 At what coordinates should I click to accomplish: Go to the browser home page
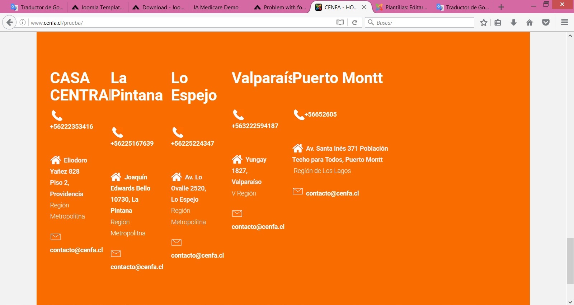tap(530, 23)
